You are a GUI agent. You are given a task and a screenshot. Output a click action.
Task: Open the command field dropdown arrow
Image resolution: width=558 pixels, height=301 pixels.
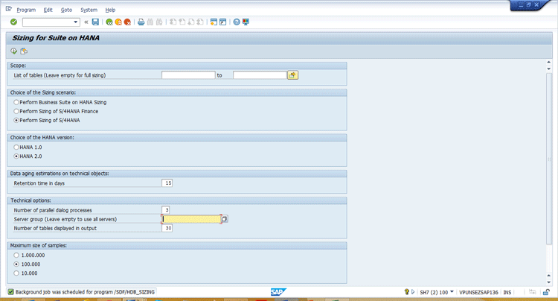pos(75,22)
